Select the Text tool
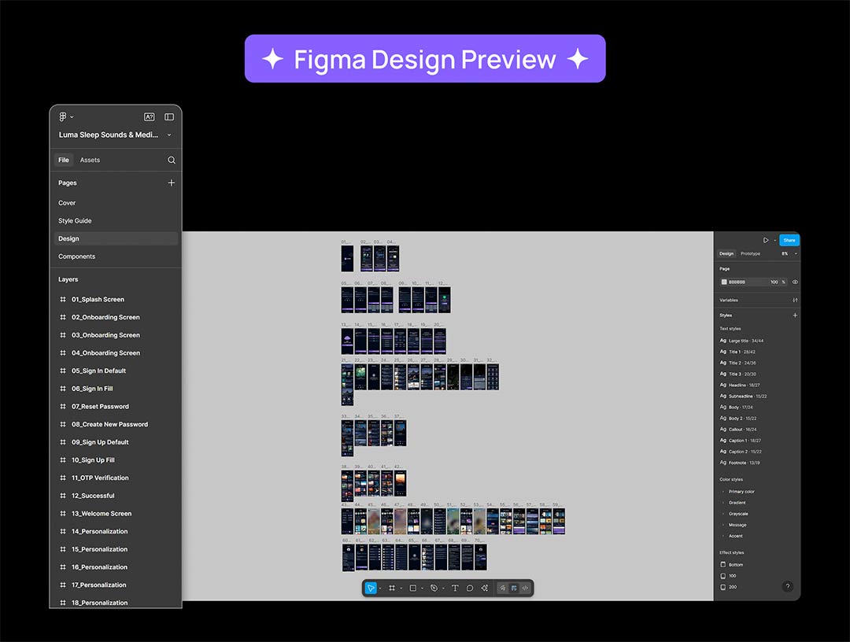 (455, 588)
